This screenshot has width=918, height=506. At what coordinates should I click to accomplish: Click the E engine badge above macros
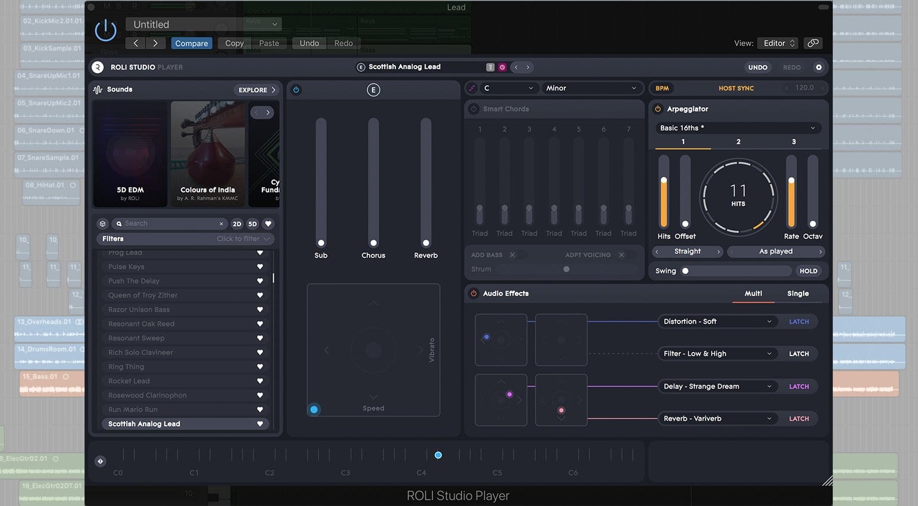pyautogui.click(x=373, y=90)
